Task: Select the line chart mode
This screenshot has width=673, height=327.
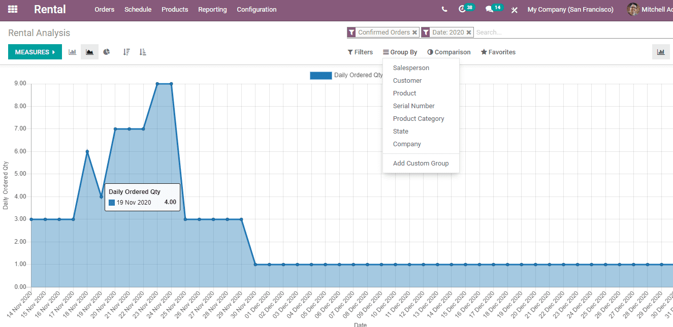Action: [x=89, y=52]
